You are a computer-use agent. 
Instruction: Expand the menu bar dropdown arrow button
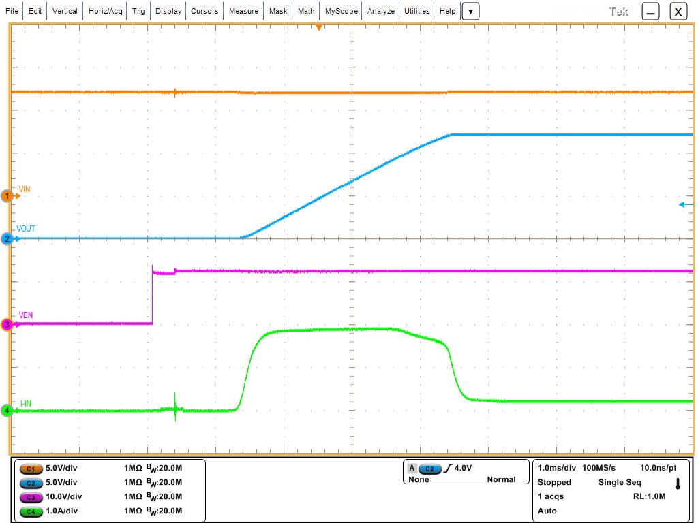pyautogui.click(x=470, y=11)
